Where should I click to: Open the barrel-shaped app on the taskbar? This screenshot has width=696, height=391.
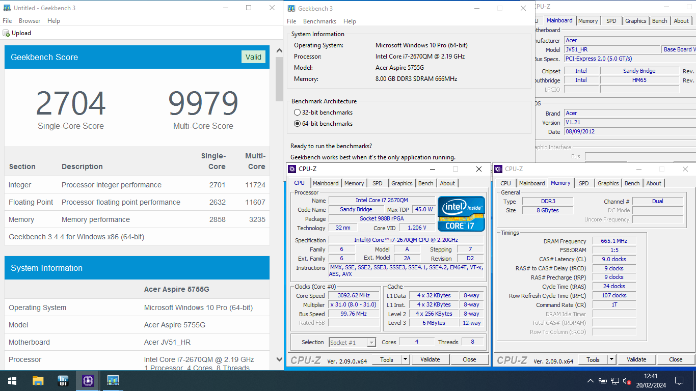pos(63,380)
